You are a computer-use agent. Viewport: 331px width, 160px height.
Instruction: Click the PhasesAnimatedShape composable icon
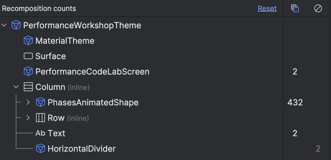pyautogui.click(x=40, y=102)
